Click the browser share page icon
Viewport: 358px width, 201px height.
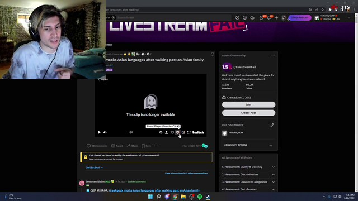(317, 10)
